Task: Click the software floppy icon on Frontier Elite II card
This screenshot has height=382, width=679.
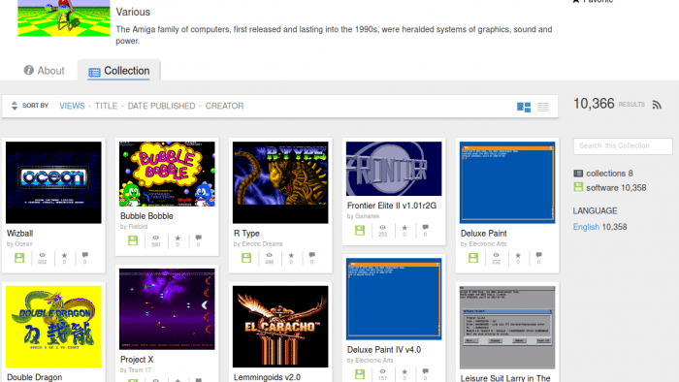Action: pos(360,231)
